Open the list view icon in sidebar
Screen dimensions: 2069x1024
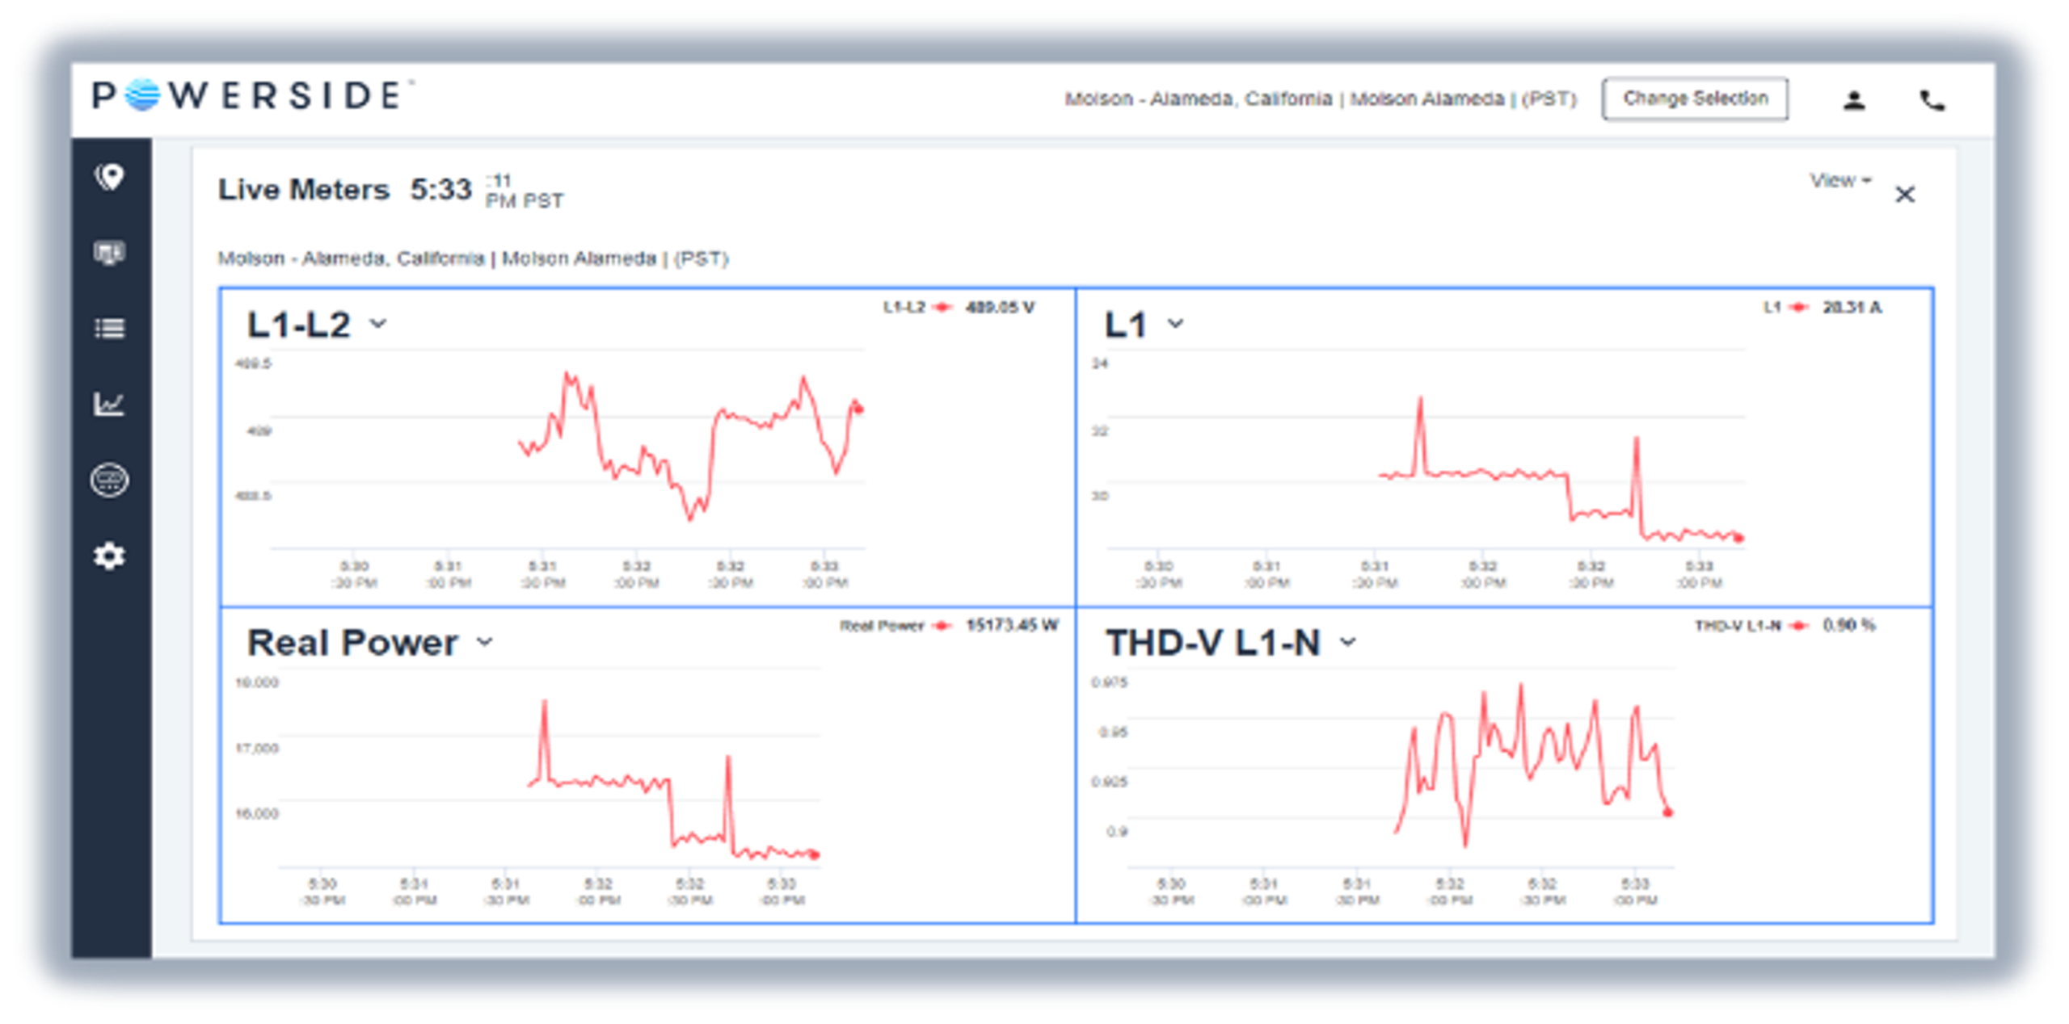coord(109,329)
